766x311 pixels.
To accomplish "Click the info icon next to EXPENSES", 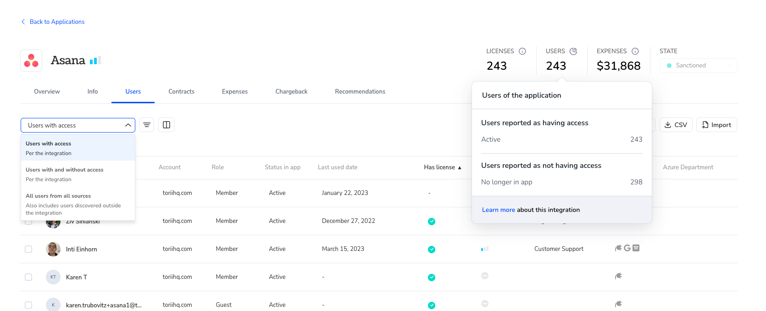I will coord(635,51).
